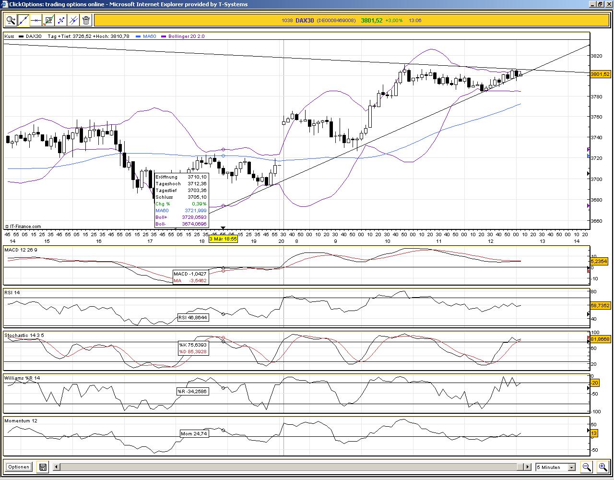Select the horizontal line drawing tool
Viewport: 614px width, 480px height.
pos(36,20)
